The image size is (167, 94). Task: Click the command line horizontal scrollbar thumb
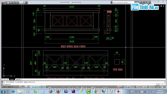(x=159, y=84)
